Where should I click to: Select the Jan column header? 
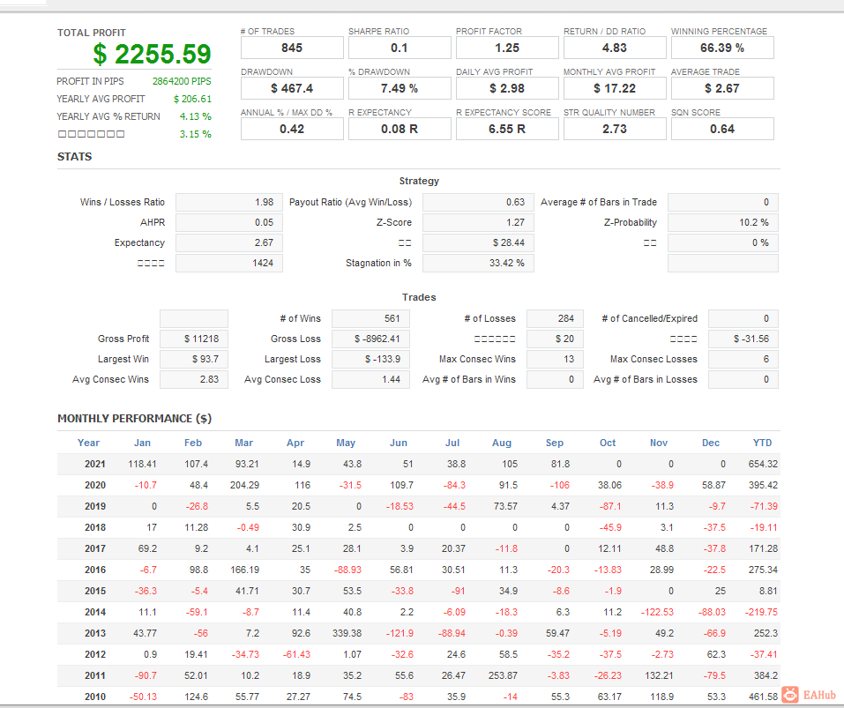point(142,443)
